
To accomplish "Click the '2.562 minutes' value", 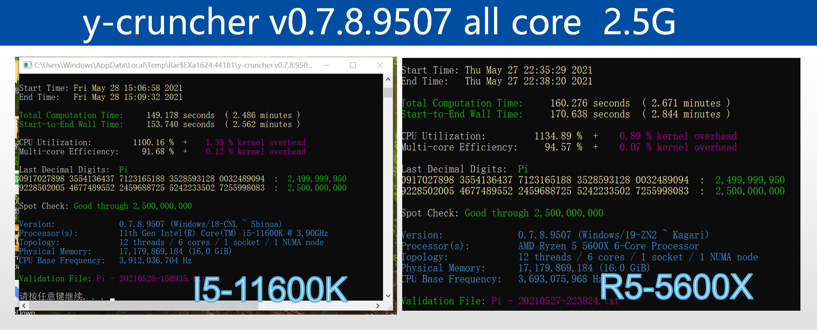I will click(x=262, y=124).
